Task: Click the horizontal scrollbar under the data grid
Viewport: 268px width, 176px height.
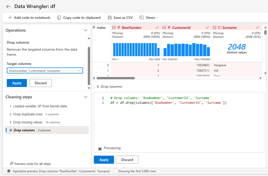Action: (116, 78)
